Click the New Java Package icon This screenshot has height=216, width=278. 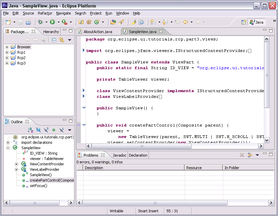pos(89,22)
